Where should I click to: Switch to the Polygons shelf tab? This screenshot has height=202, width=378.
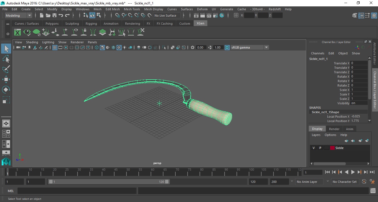coord(52,24)
